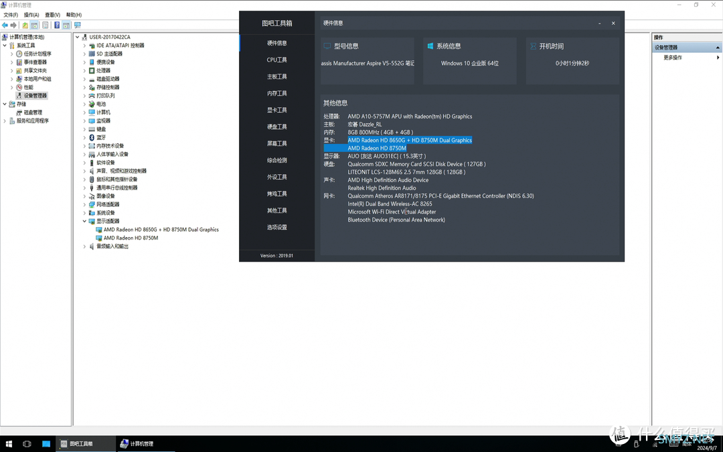Click the blue Back arrow in Computer Management toolbar
723x452 pixels.
point(5,25)
